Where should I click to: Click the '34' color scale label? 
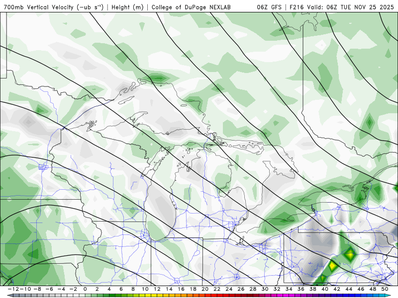click(289, 289)
